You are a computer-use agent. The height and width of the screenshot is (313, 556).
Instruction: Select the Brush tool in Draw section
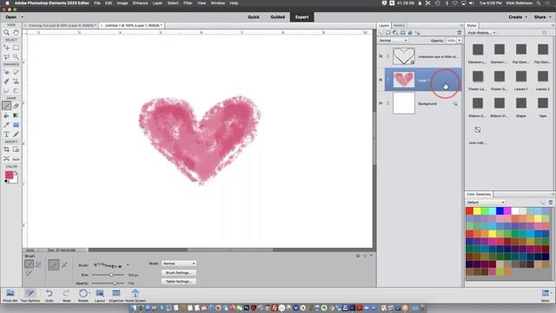coord(6,106)
